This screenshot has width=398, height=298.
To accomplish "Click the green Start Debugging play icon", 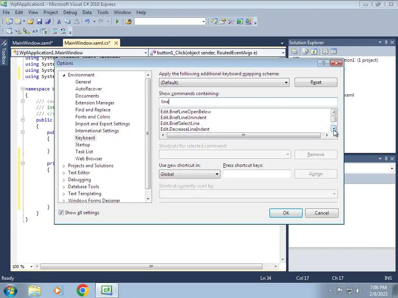I will pyautogui.click(x=117, y=22).
